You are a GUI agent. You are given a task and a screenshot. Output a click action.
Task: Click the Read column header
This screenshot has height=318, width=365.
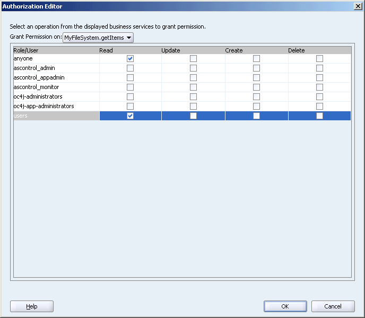click(131, 50)
